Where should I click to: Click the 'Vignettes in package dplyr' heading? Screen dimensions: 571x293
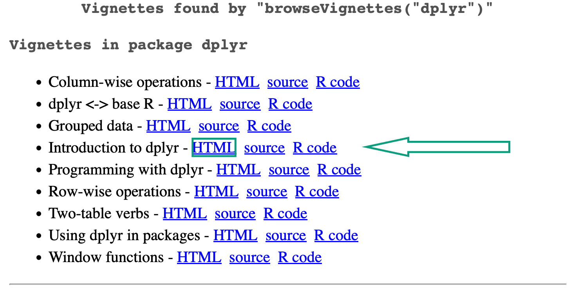[128, 45]
